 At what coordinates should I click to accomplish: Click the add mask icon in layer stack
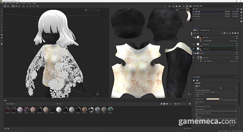[x=225, y=33]
